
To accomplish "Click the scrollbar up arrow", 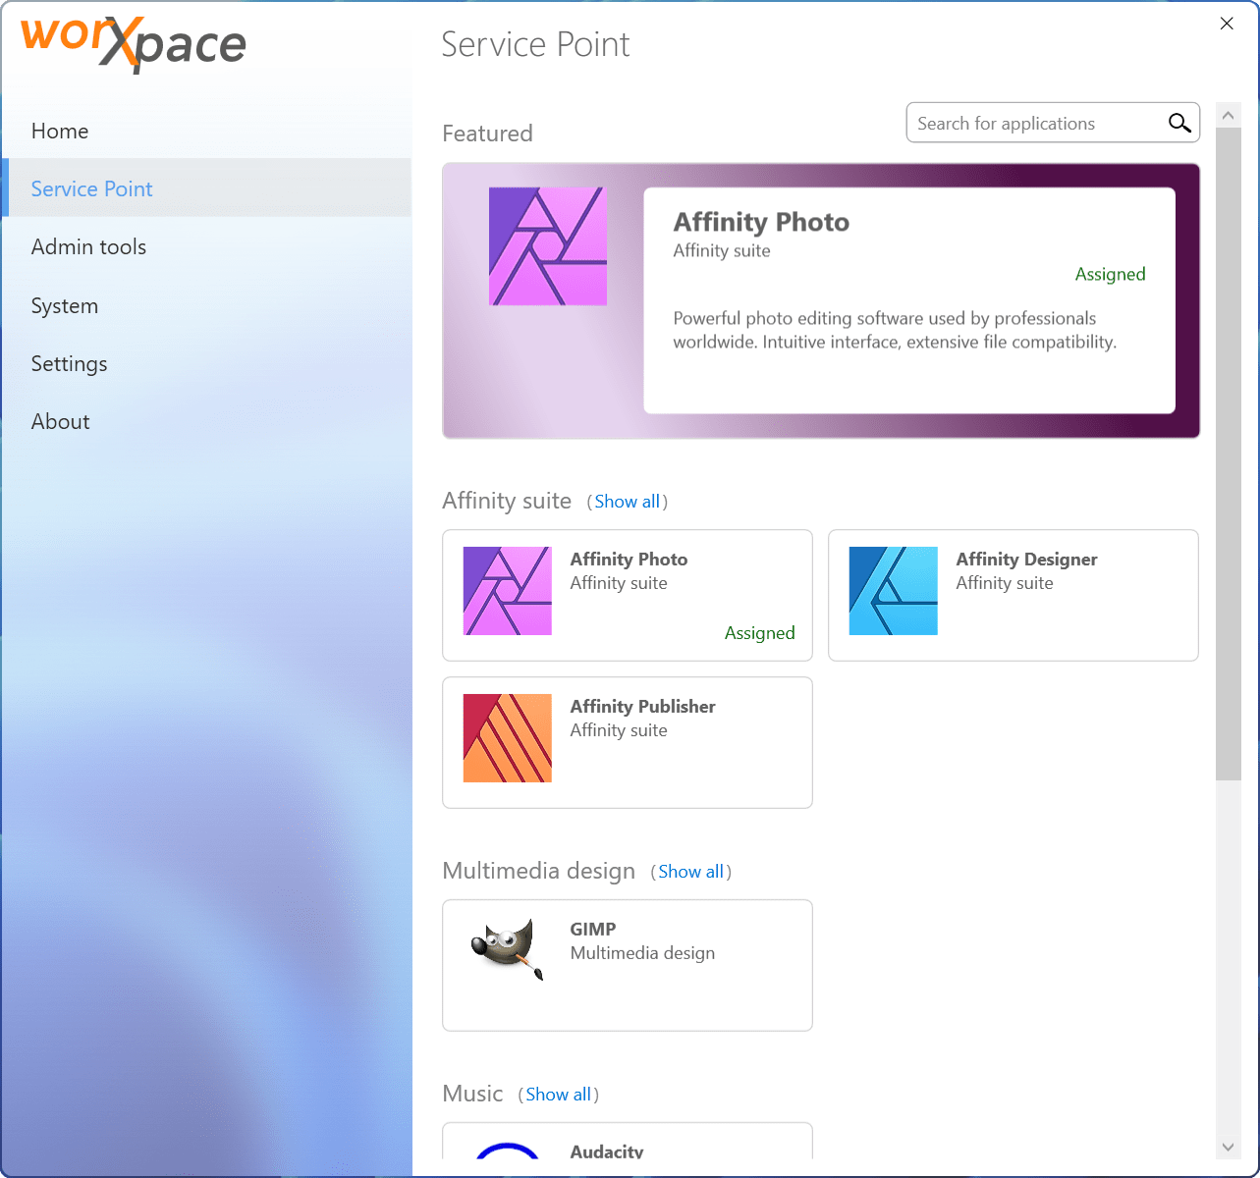I will coord(1228,115).
